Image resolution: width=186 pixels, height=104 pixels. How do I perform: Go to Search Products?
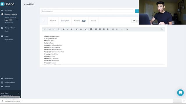[10, 17]
